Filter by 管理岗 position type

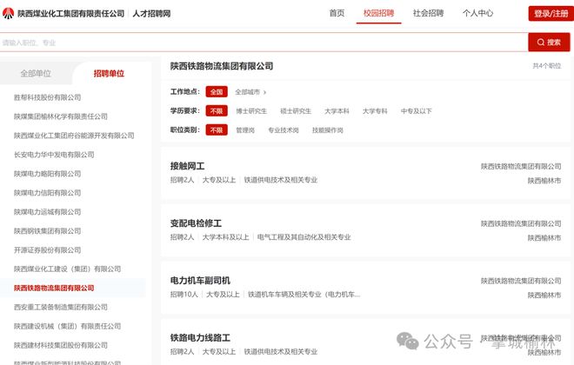click(x=245, y=130)
